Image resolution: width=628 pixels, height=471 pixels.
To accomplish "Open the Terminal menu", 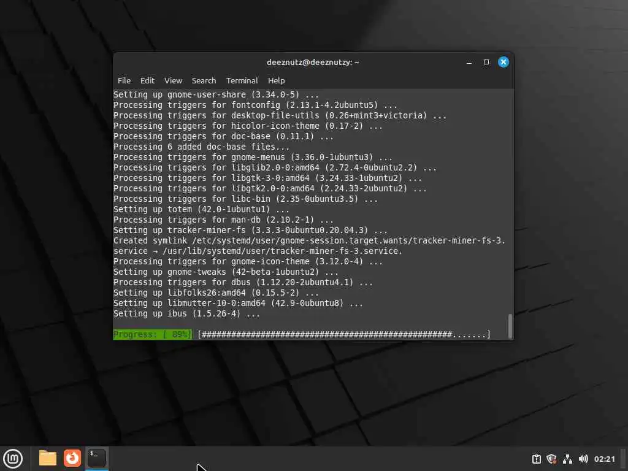I will point(242,80).
